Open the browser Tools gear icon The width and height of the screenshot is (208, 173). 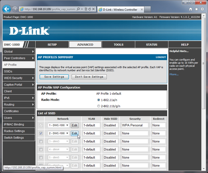(202, 9)
